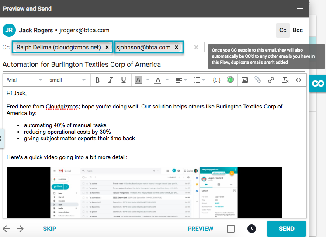Viewport: 326px width, 237px height.
Task: Place cursor in 'Hi Jack,' greeting
Action: pyautogui.click(x=17, y=94)
